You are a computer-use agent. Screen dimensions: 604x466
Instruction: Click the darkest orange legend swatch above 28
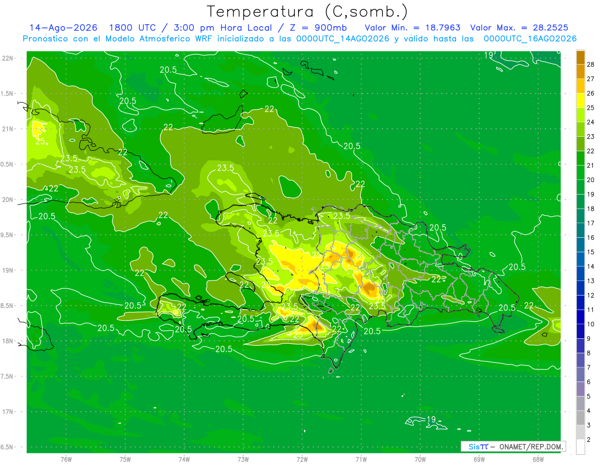[x=580, y=57]
